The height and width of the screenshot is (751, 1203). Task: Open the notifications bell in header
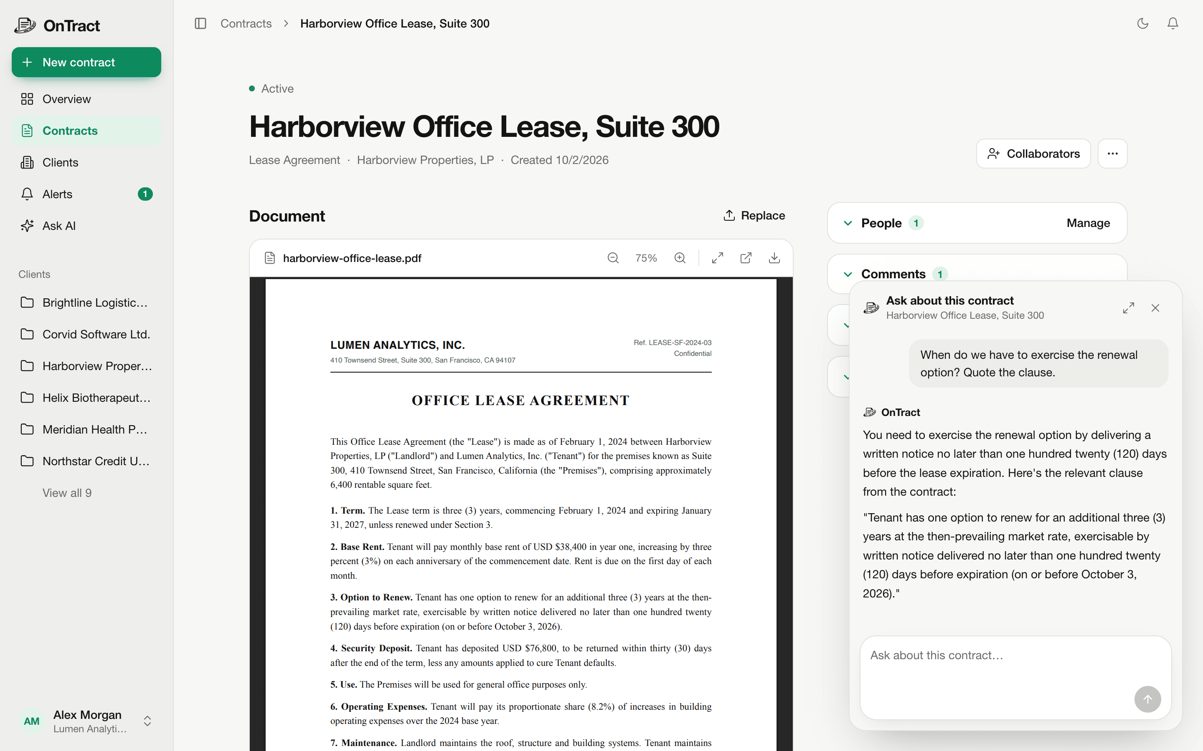[x=1173, y=23]
